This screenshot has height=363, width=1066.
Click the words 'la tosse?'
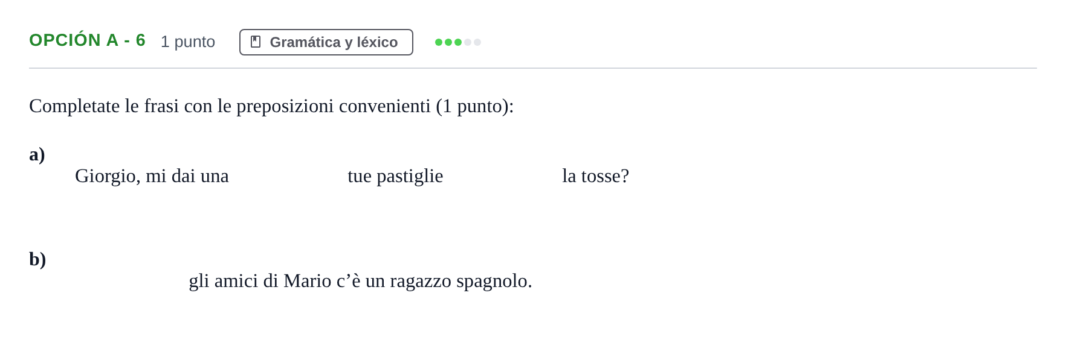595,176
